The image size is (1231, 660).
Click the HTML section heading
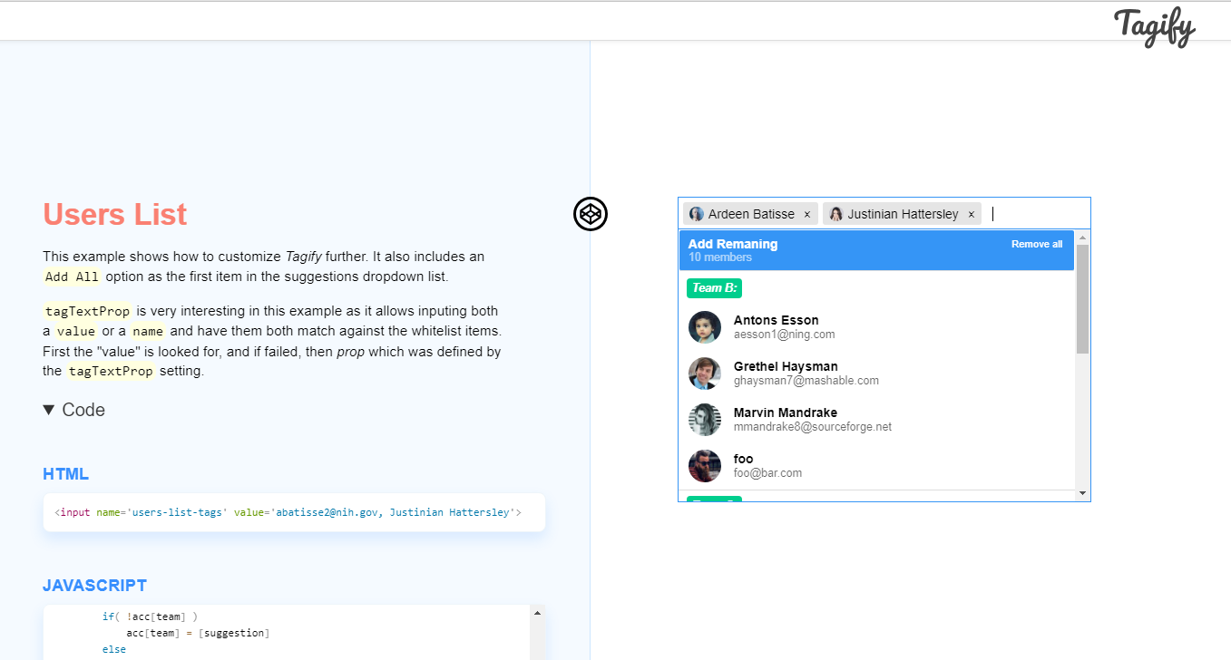[x=66, y=474]
